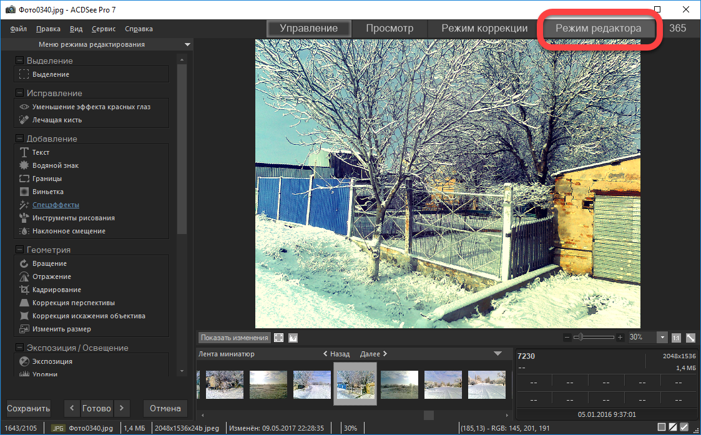Open the zoom percentage dropdown
The width and height of the screenshot is (701, 435).
point(662,337)
